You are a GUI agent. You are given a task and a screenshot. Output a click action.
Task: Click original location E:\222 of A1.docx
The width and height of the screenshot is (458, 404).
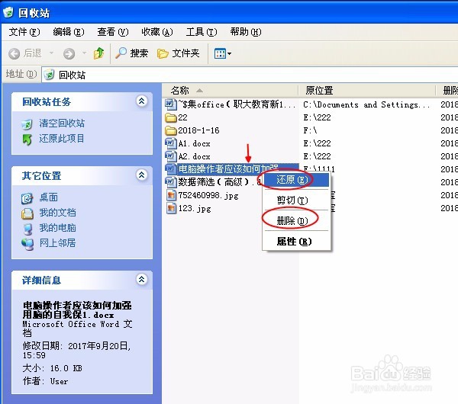tap(317, 143)
